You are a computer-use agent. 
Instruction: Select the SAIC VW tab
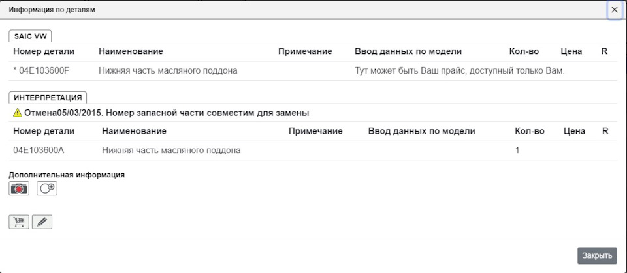coord(31,36)
